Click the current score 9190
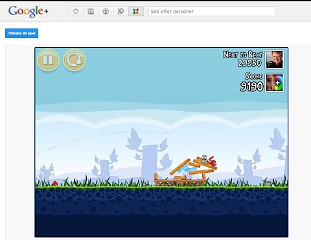This screenshot has width=311, height=240. tap(251, 87)
